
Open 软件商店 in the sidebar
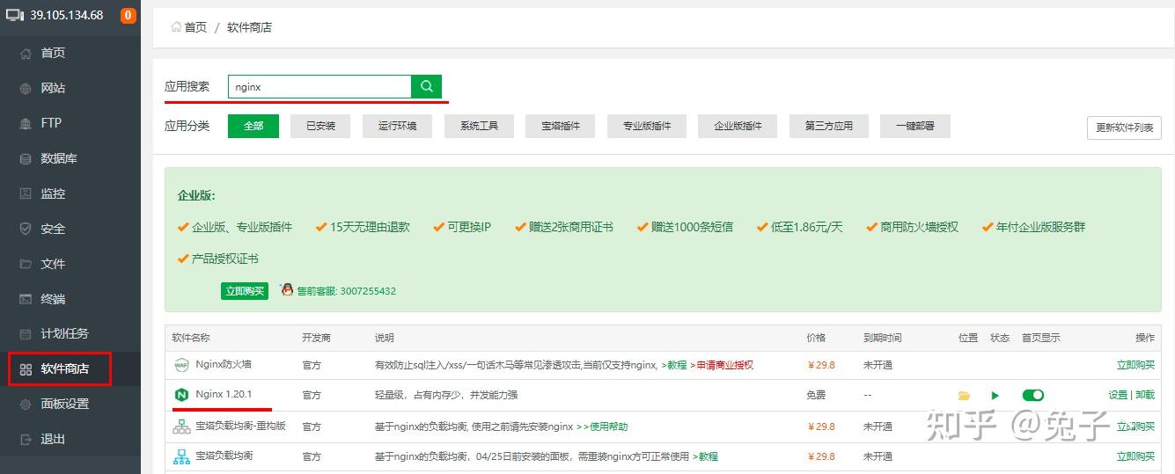61,368
